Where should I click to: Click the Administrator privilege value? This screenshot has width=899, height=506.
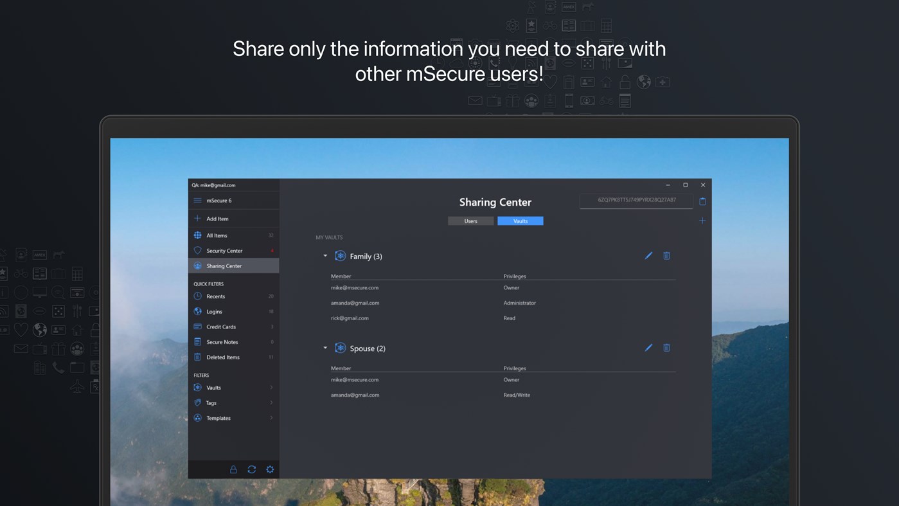pos(520,303)
